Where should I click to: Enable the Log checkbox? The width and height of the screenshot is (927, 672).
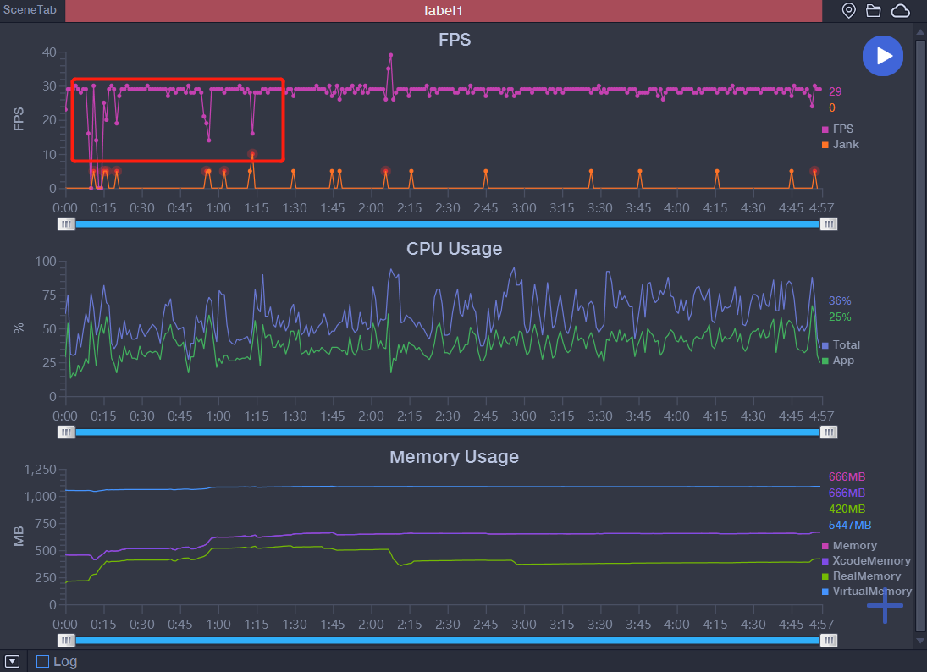coord(42,661)
